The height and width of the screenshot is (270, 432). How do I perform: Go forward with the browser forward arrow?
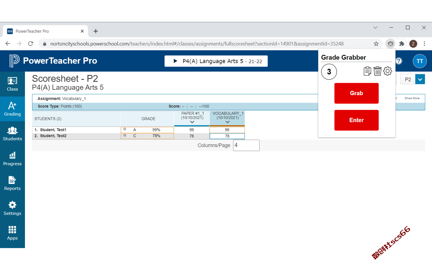pyautogui.click(x=19, y=44)
